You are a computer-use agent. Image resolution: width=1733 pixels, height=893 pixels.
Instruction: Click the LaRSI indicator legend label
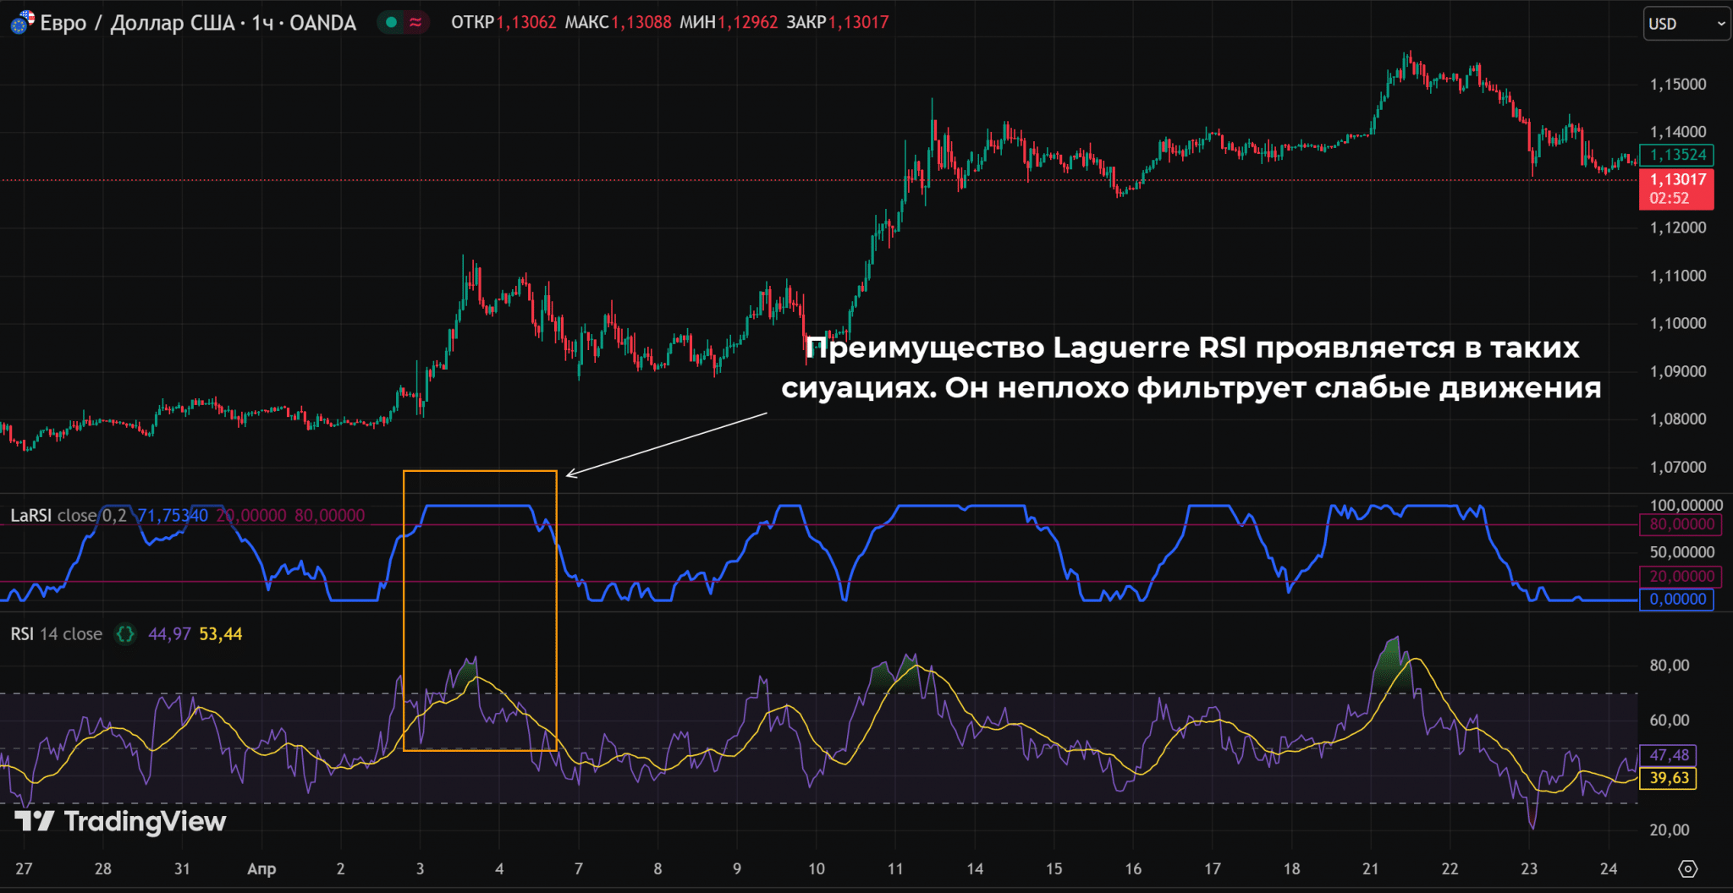(30, 516)
